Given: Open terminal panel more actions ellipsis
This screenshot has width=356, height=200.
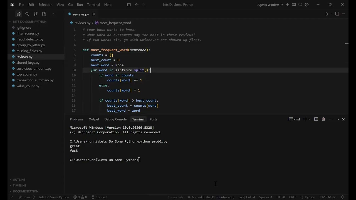Looking at the screenshot, I should tap(331, 119).
